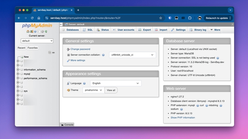The width and height of the screenshot is (248, 139).
Task: Click help icon after mysqli extension
Action: 197,106
